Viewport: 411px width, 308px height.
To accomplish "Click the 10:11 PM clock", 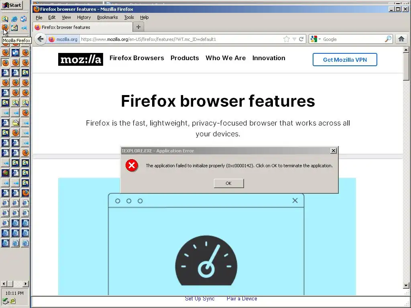I will (14, 293).
